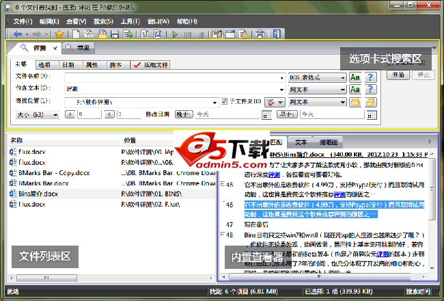Click the 开始 button
Image resolution: width=444 pixels, height=301 pixels.
pos(398,75)
